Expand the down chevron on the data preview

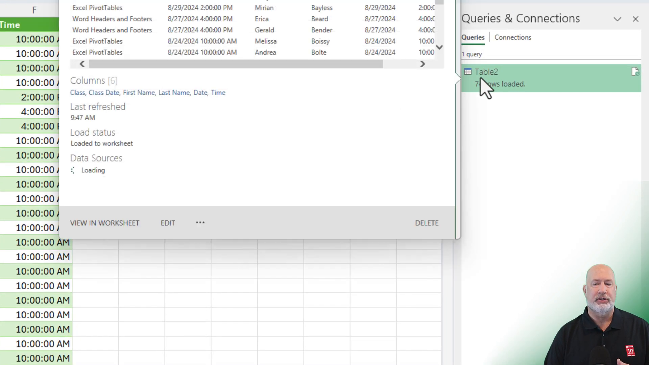click(x=439, y=47)
